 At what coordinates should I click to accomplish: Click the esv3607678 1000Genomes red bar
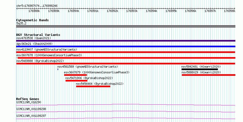(x=126, y=58)
